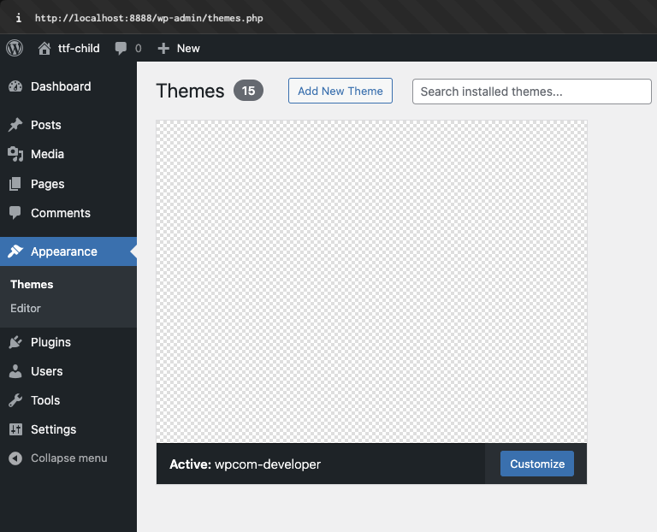
Task: Click the Plugins plug icon
Action: [x=15, y=342]
